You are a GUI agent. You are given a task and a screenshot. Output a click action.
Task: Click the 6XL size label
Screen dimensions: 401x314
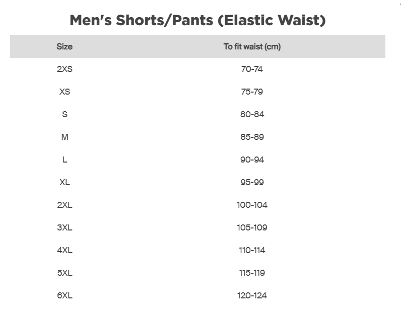[64, 295]
